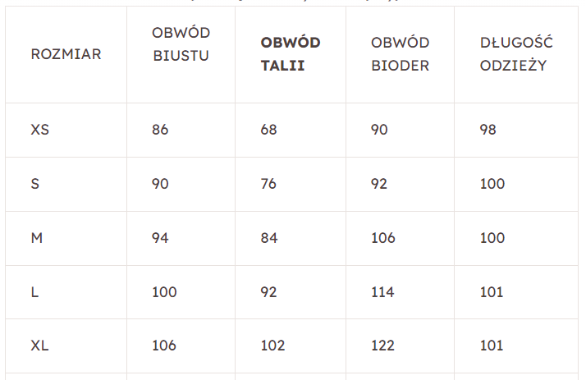586x380 pixels.
Task: Click the M size row label
Action: coord(37,238)
